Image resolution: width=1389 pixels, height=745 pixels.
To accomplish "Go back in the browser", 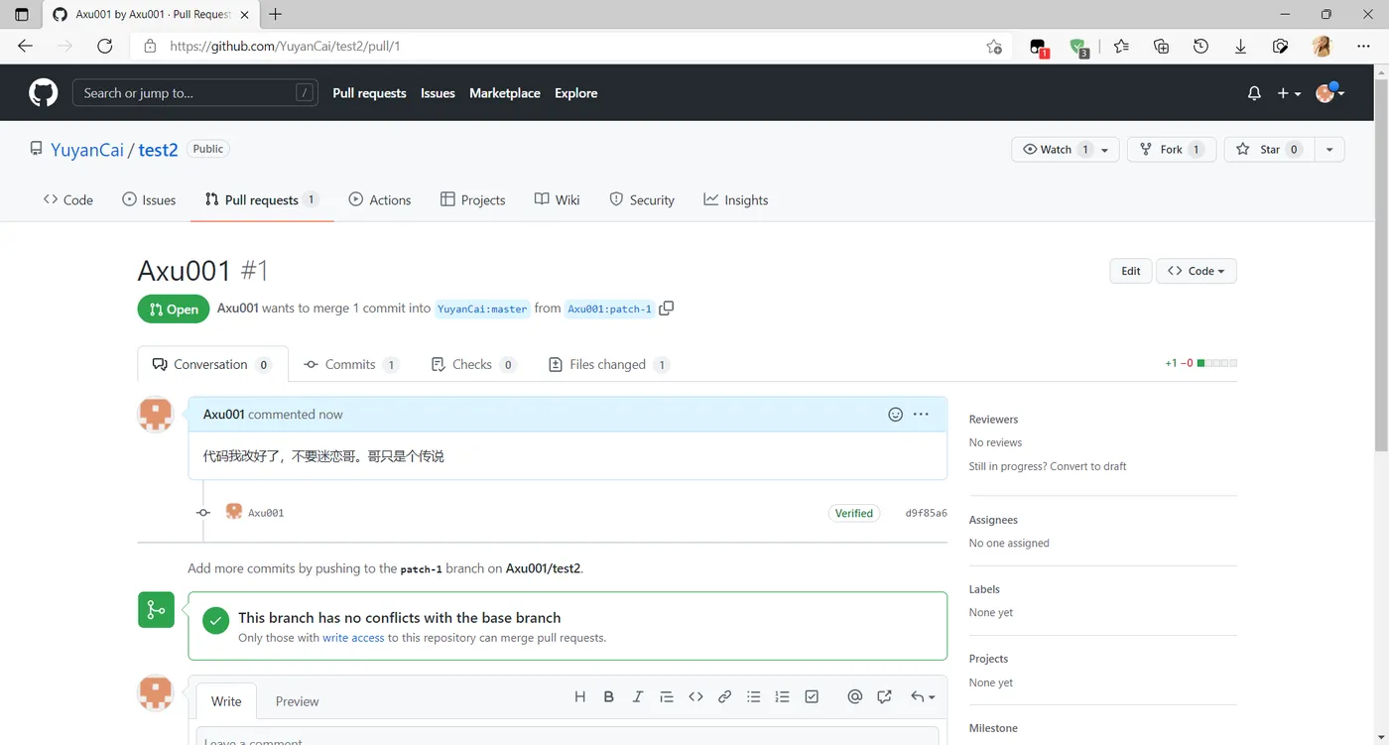I will coord(26,46).
